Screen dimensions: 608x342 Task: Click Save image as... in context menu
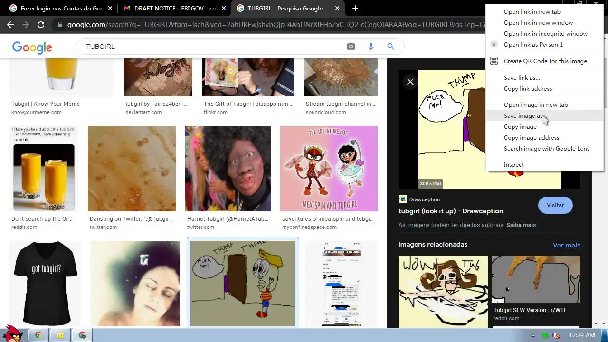pyautogui.click(x=545, y=115)
